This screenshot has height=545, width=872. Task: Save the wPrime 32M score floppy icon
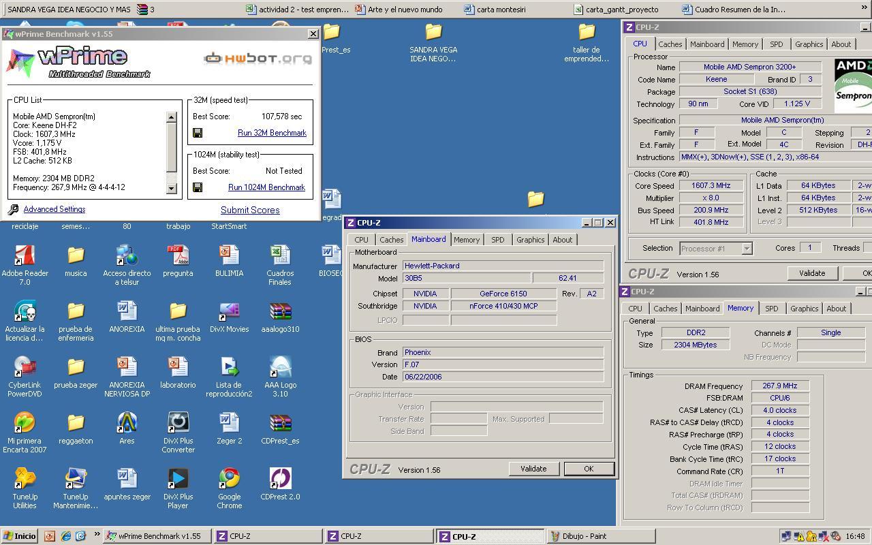point(198,133)
